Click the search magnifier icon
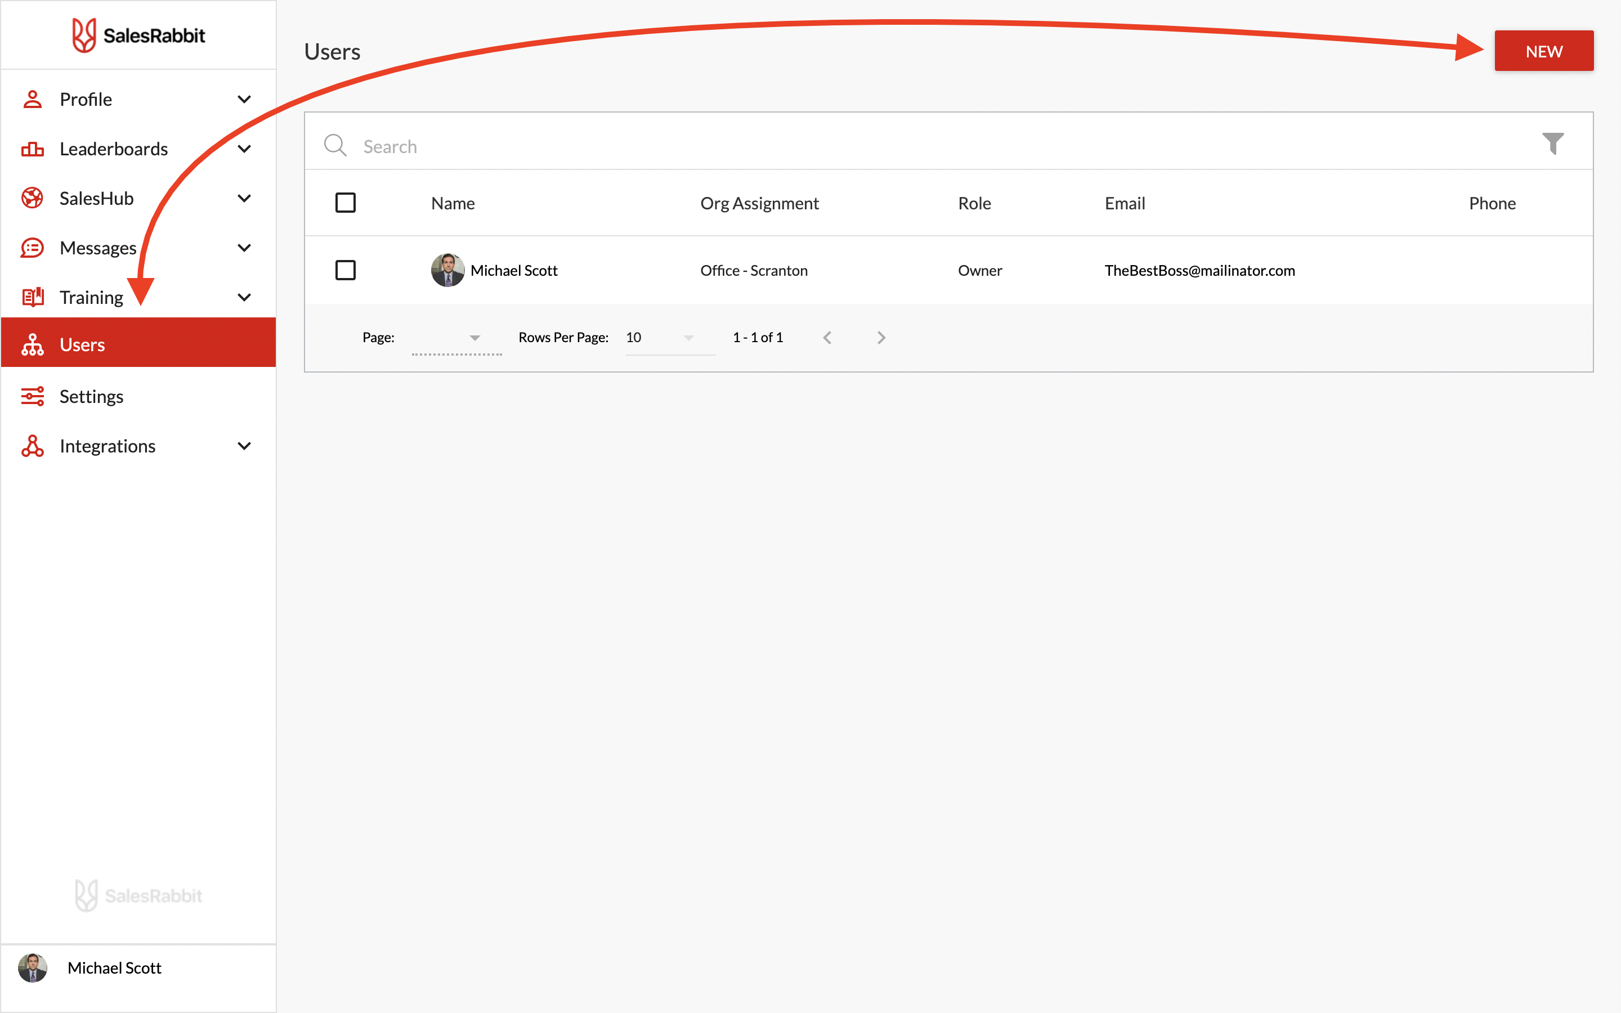The height and width of the screenshot is (1013, 1621). [x=335, y=145]
